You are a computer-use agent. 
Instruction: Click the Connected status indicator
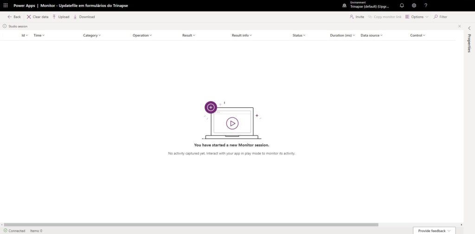(14, 231)
